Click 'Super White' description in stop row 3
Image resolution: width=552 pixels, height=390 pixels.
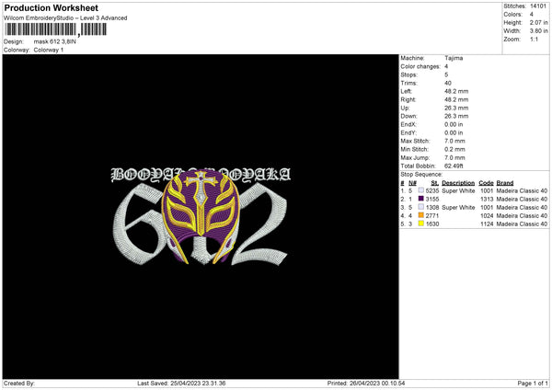tap(458, 208)
